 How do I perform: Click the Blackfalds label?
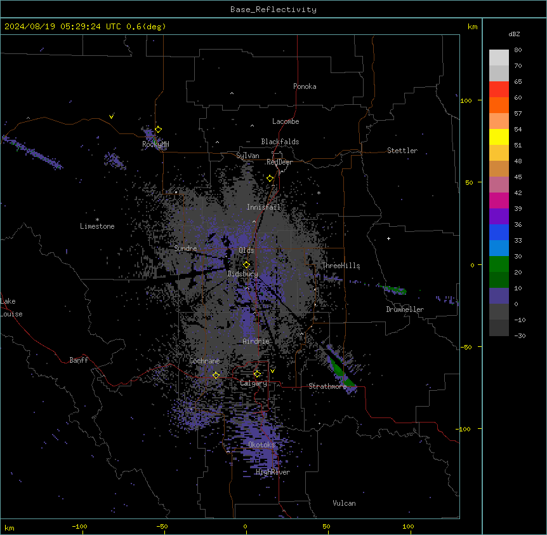(280, 142)
